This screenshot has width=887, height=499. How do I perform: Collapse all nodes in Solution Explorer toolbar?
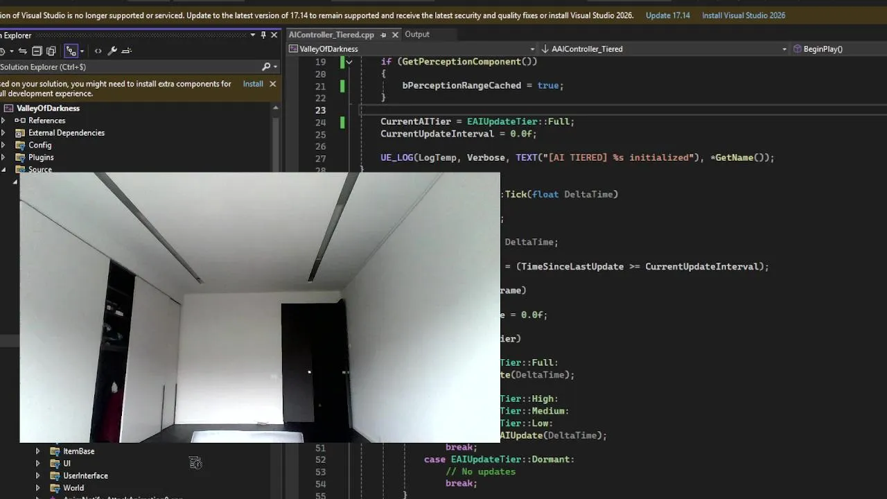37,51
